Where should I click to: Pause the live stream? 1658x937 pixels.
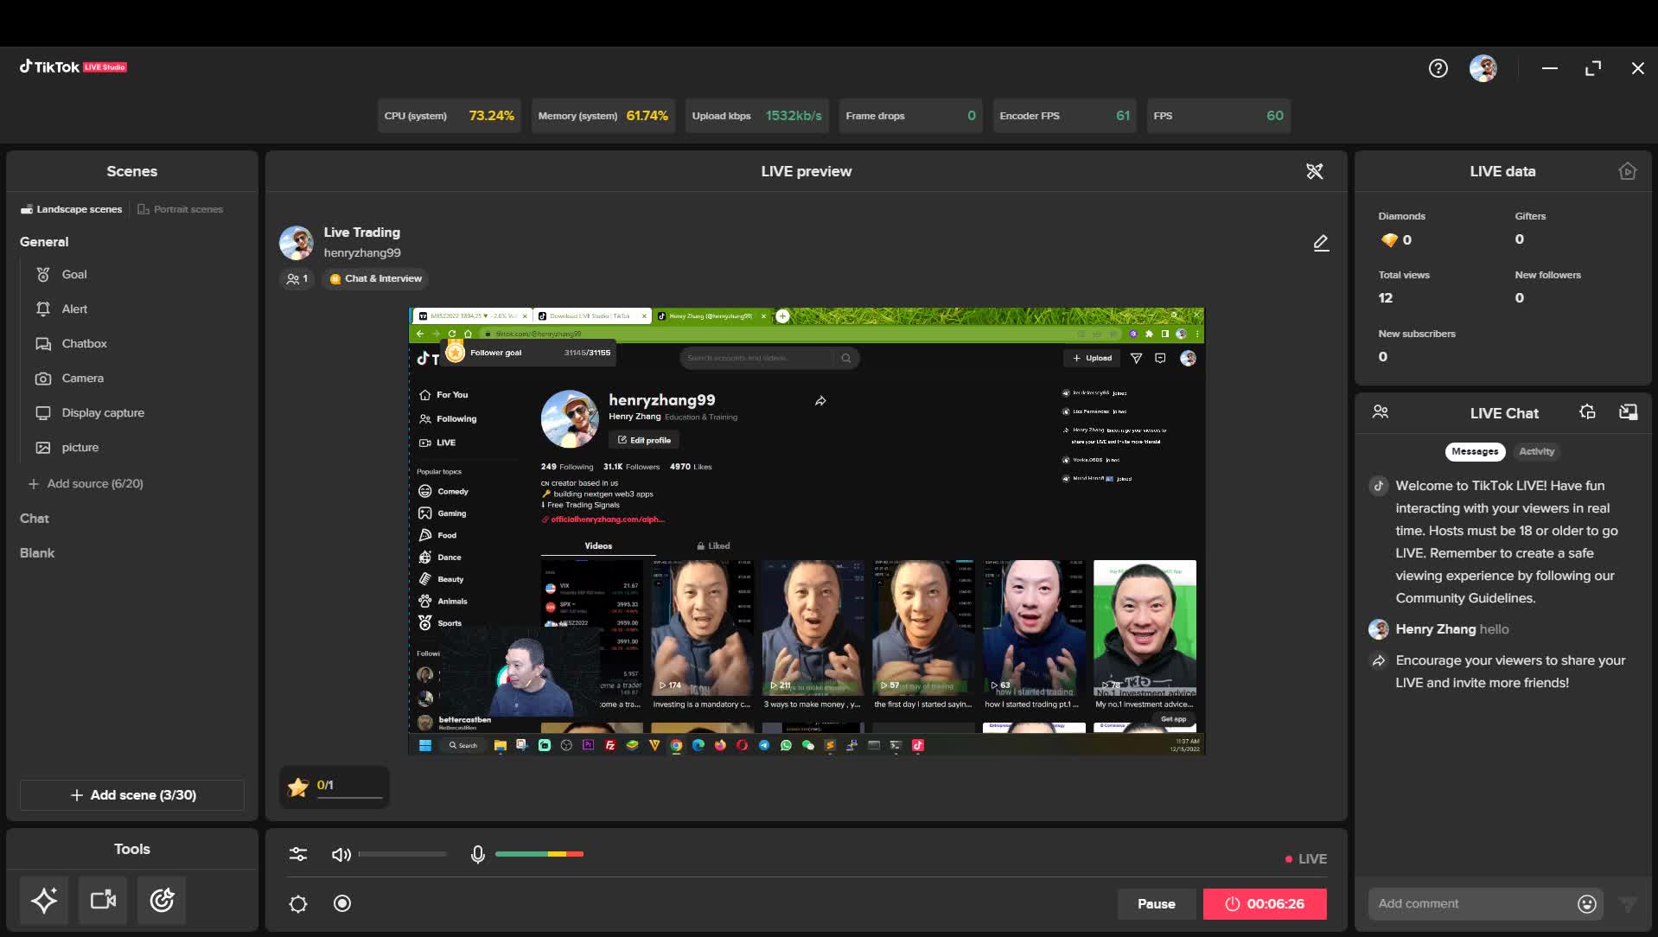pos(1156,904)
